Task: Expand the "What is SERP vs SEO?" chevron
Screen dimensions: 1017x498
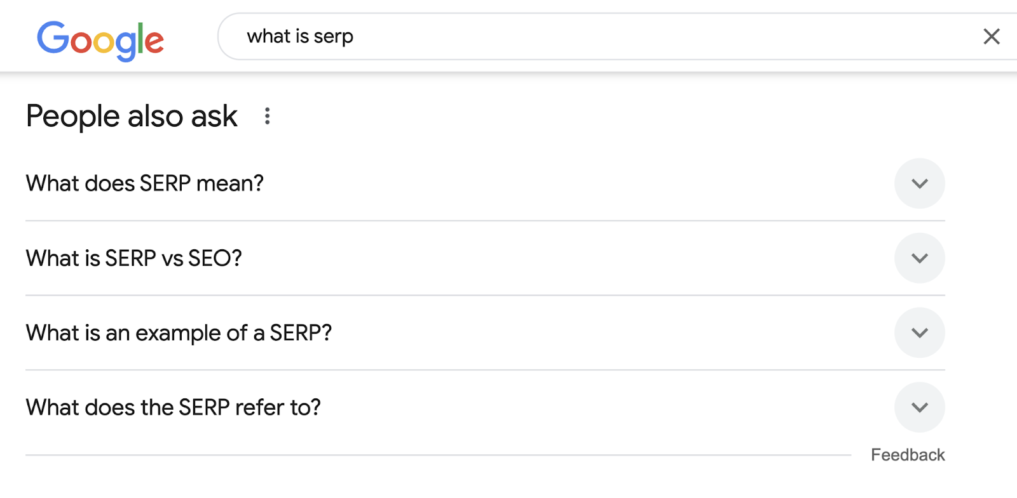Action: (x=919, y=258)
